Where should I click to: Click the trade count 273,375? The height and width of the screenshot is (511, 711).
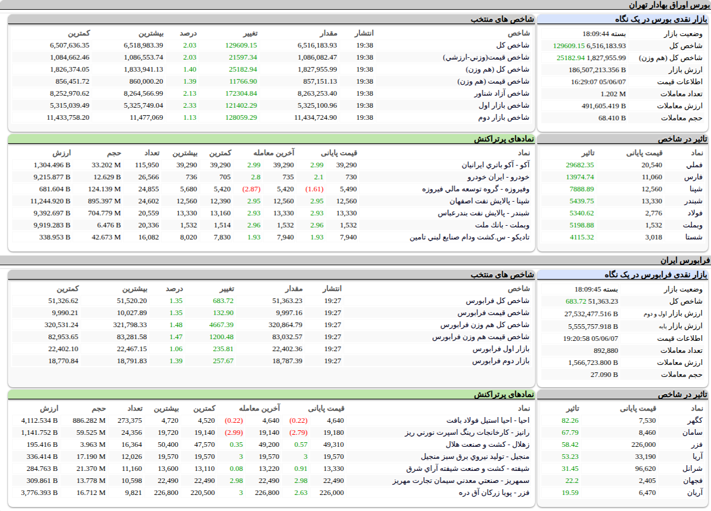[129, 420]
